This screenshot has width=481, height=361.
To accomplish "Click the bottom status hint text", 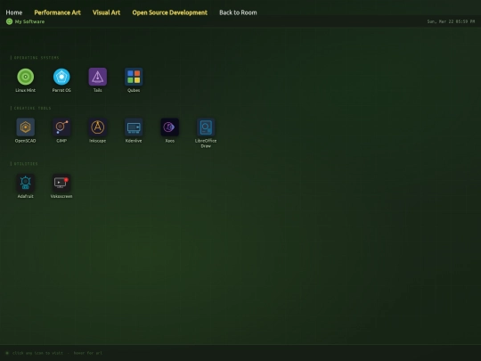I will click(x=57, y=353).
